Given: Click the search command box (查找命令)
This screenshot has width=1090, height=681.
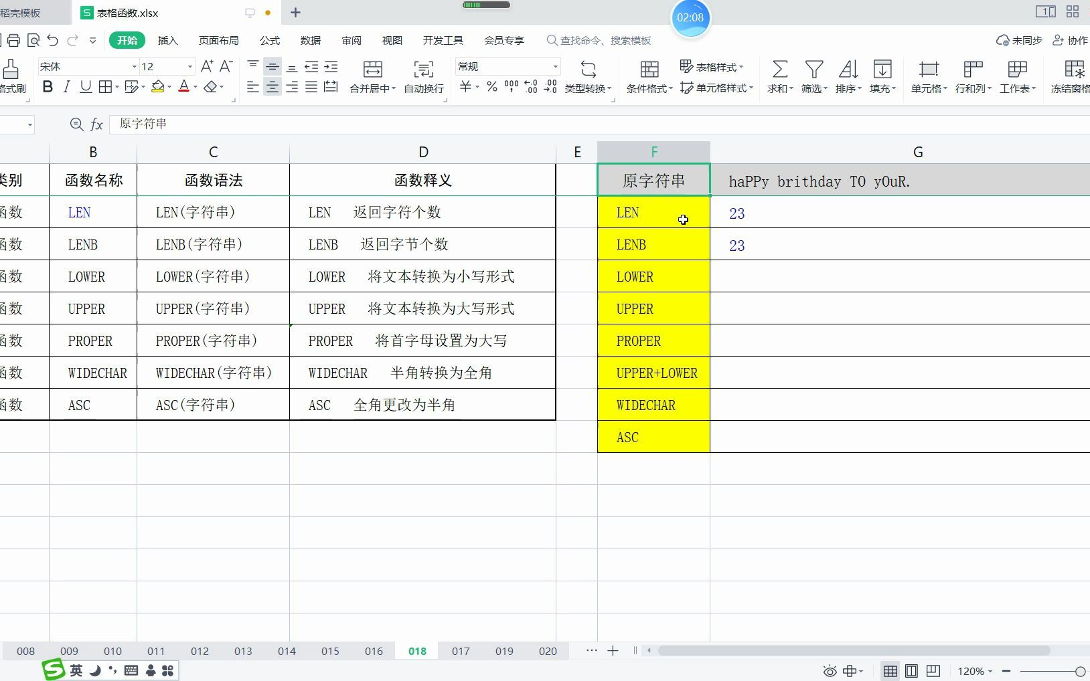Looking at the screenshot, I should click(x=599, y=40).
